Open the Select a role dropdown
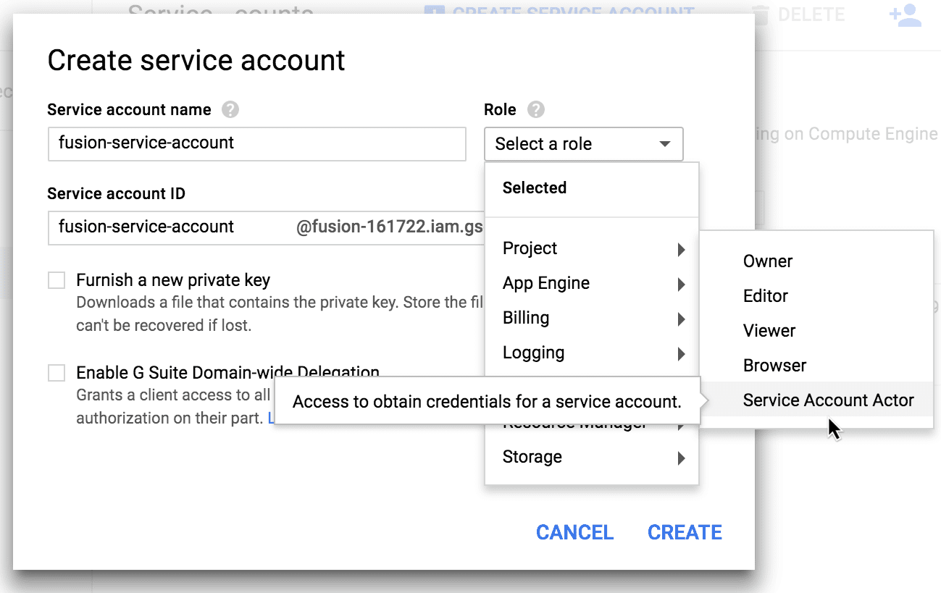The width and height of the screenshot is (941, 593). (x=583, y=144)
